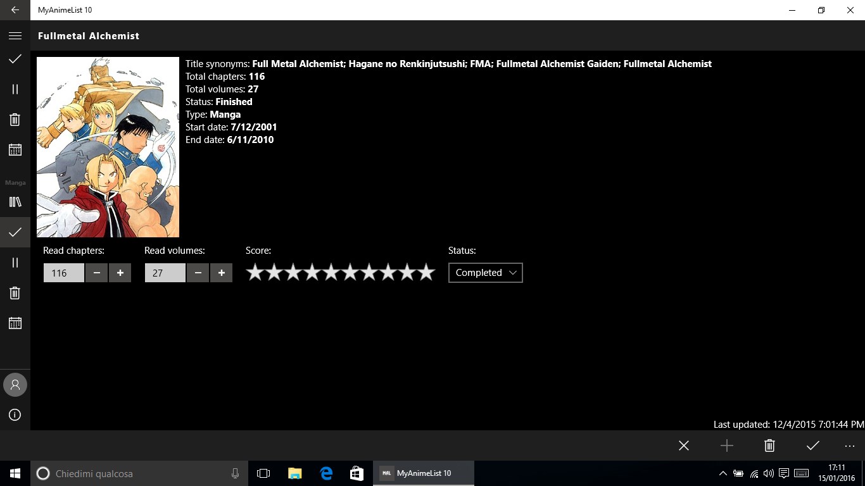Click the Status: Finished text

point(219,102)
